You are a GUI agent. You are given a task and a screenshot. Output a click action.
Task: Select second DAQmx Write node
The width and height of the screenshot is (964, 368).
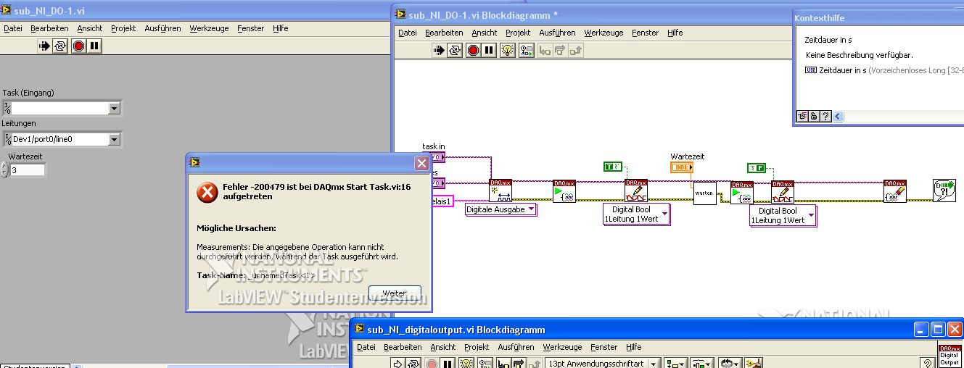(783, 193)
